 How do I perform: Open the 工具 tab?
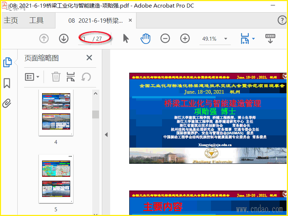pyautogui.click(x=36, y=21)
